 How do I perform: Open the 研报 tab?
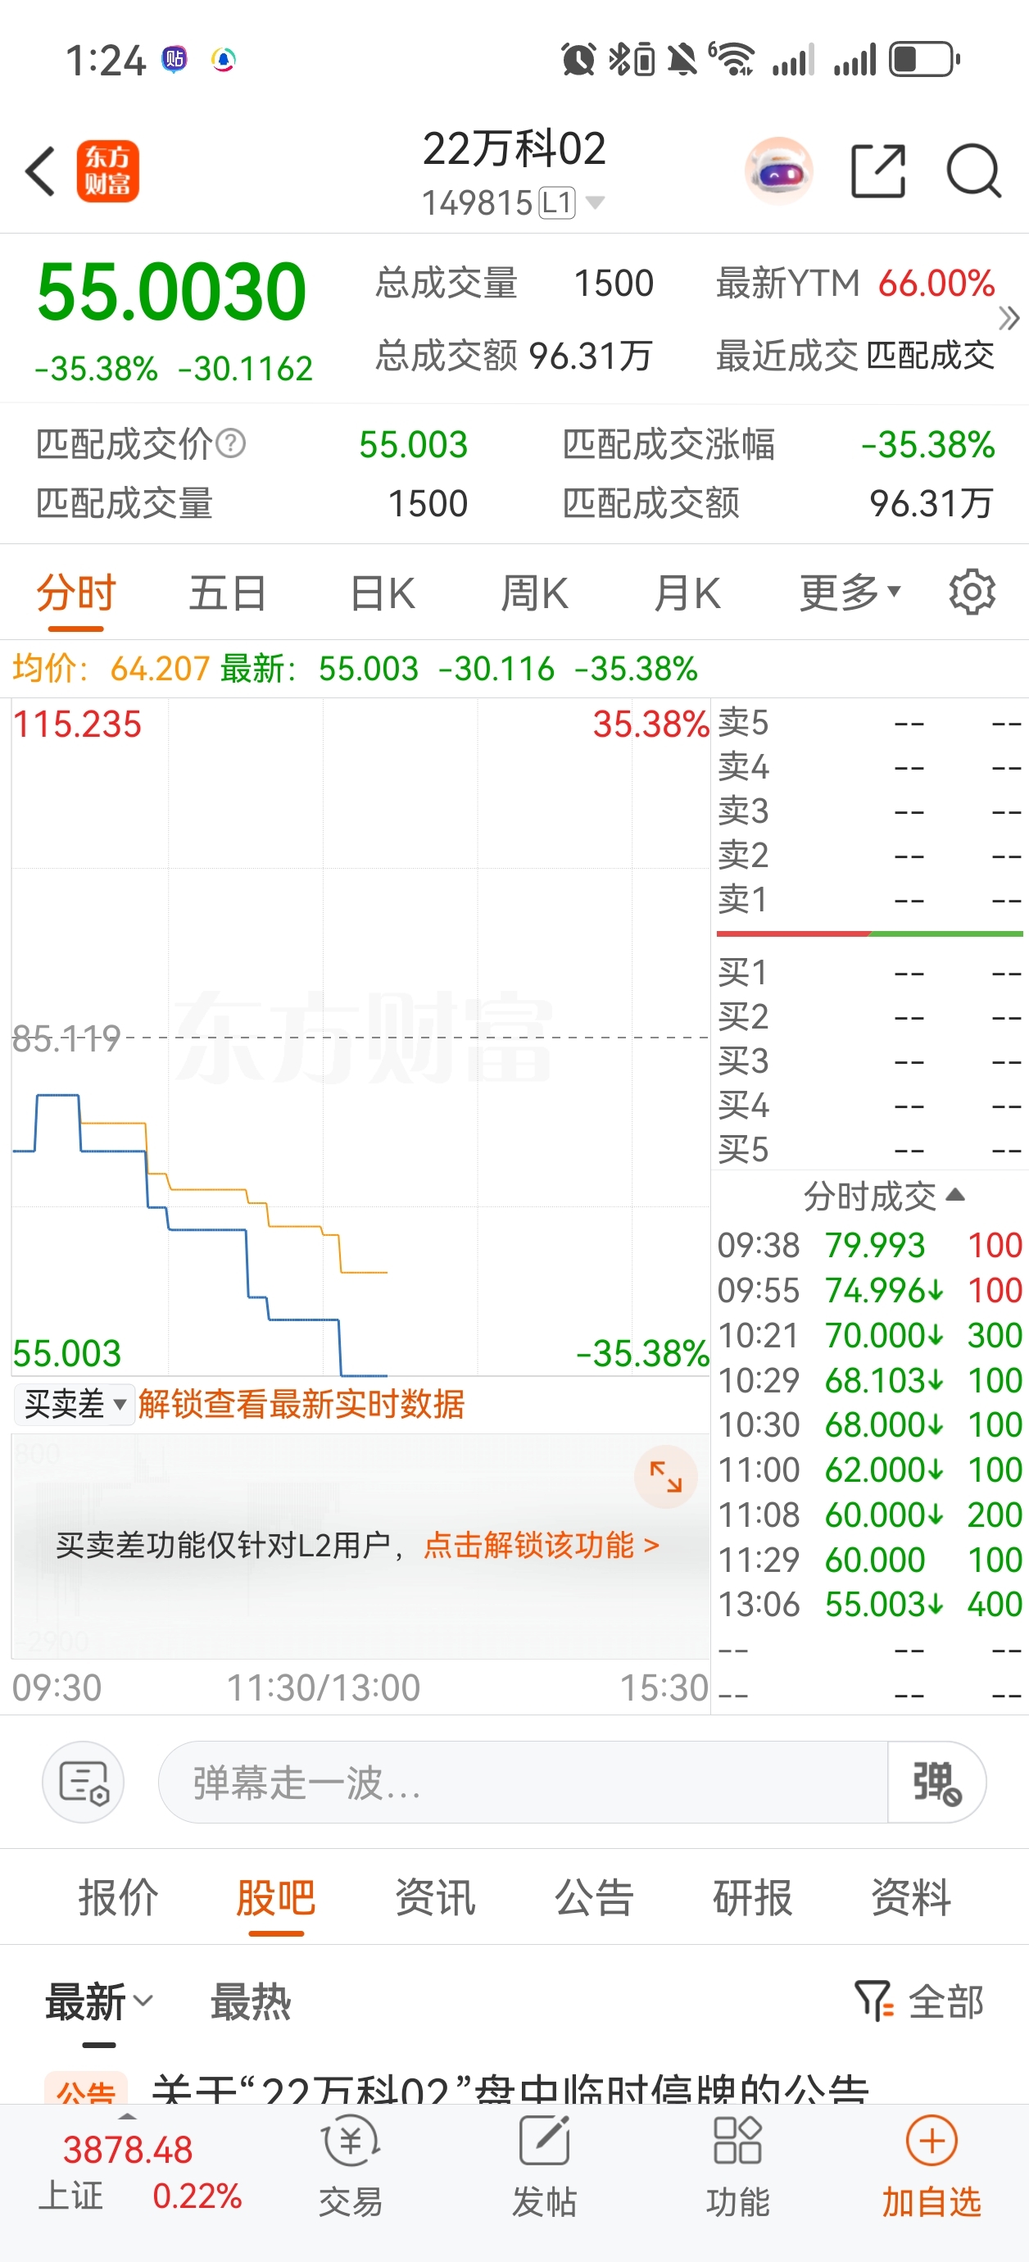752,1896
